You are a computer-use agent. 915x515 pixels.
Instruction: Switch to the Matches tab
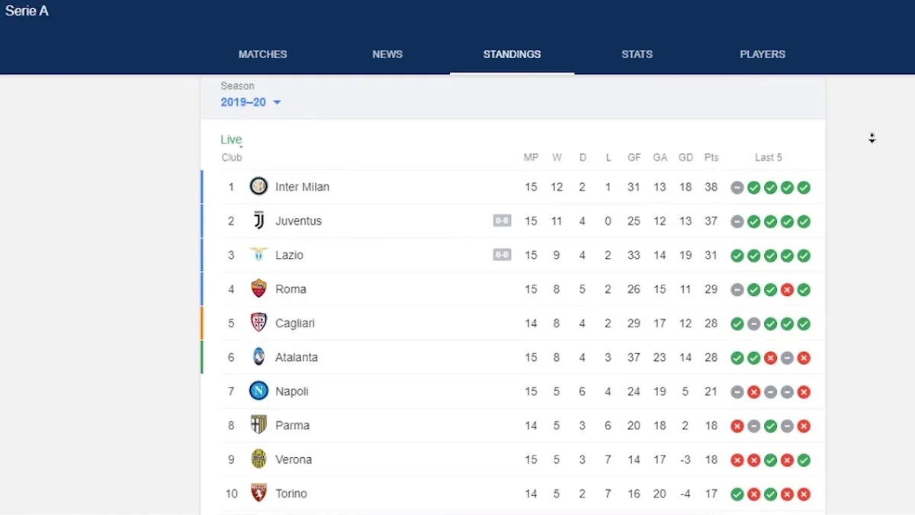pyautogui.click(x=262, y=54)
